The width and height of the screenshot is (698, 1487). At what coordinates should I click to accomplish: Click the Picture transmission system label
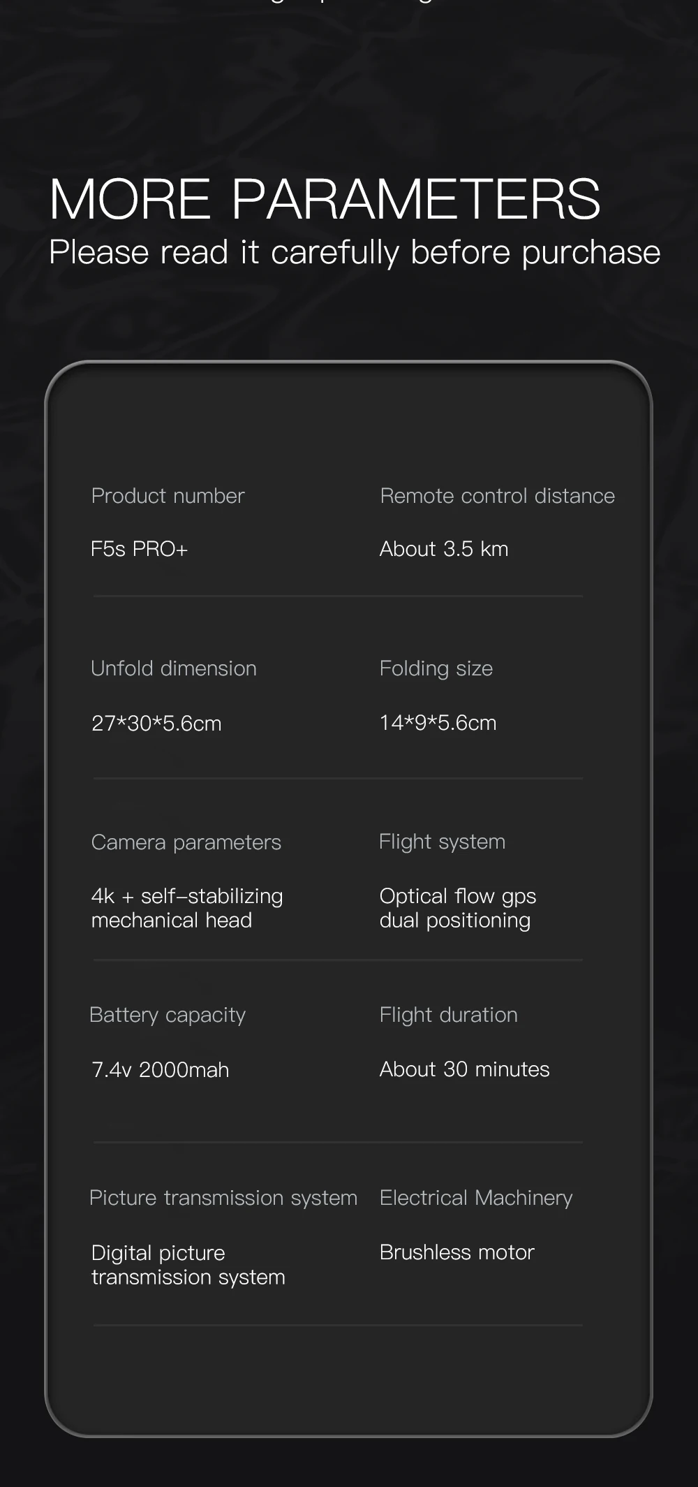[x=223, y=1198]
